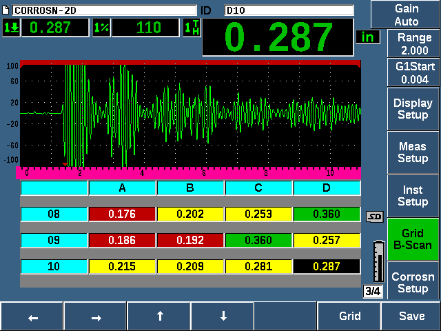The width and height of the screenshot is (441, 331).
Task: Click the gate 1 percent amplitude icon
Action: coord(101,28)
